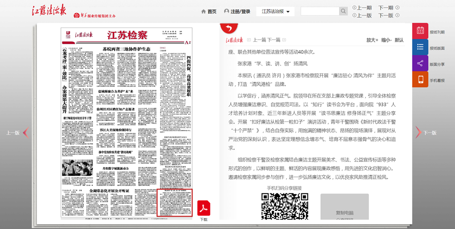The height and width of the screenshot is (229, 455).
Task: Go to previous issue 上一期
Action: pos(362,8)
